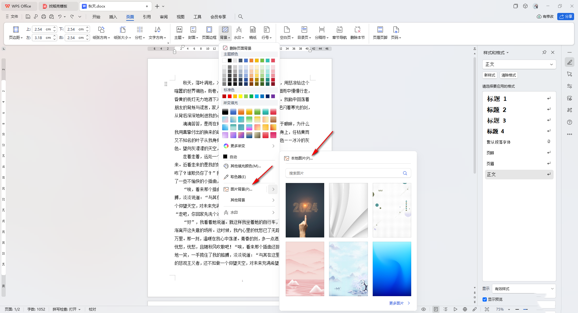Screen dimensions: 578x313
Task: Open the 正文 style dropdown
Action: coord(519,64)
